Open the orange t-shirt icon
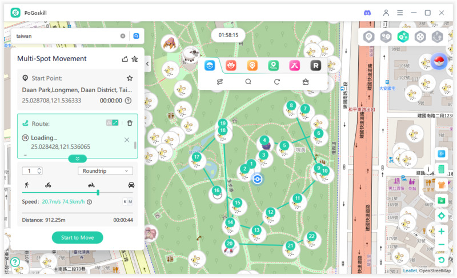 [x=441, y=185]
